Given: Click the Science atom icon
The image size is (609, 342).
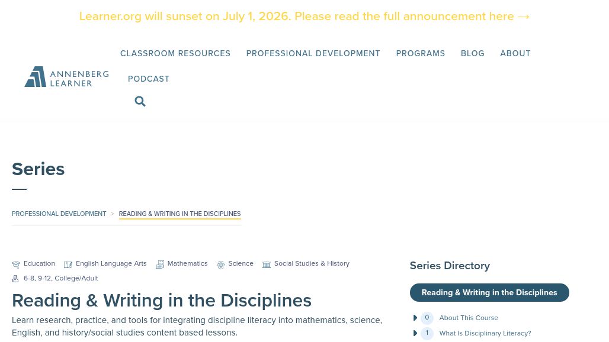Looking at the screenshot, I should click(x=220, y=264).
